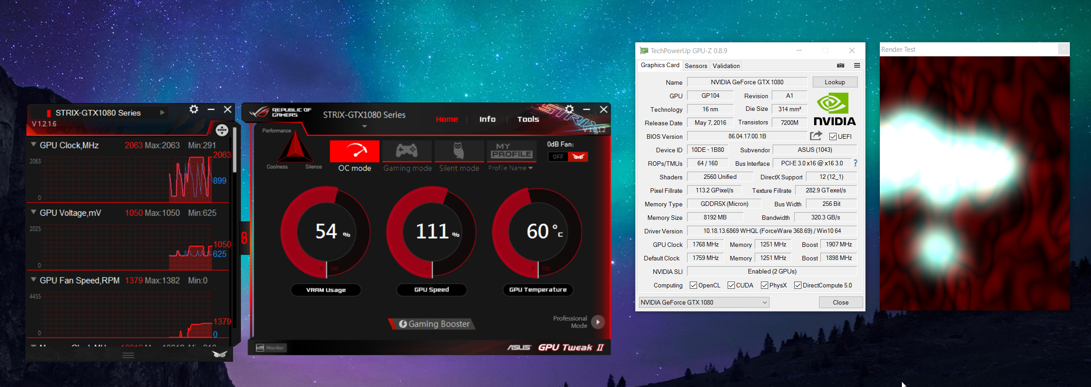Click the Lookup button
The image size is (1091, 387).
point(835,82)
